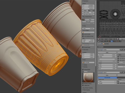Select the Local transform orientation

tap(91, 11)
